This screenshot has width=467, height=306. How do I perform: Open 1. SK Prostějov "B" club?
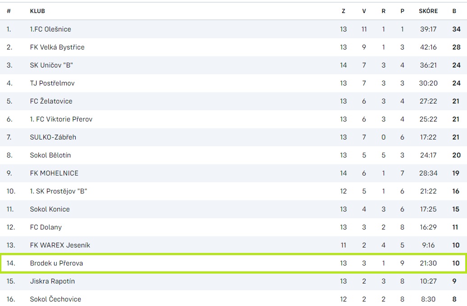click(x=59, y=191)
